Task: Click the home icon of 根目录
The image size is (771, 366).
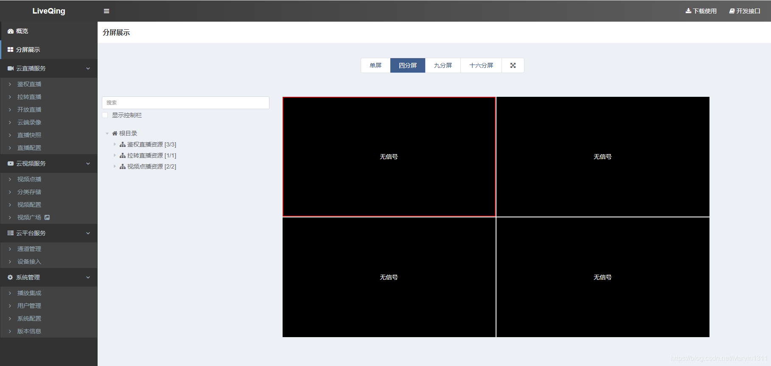Action: [115, 133]
